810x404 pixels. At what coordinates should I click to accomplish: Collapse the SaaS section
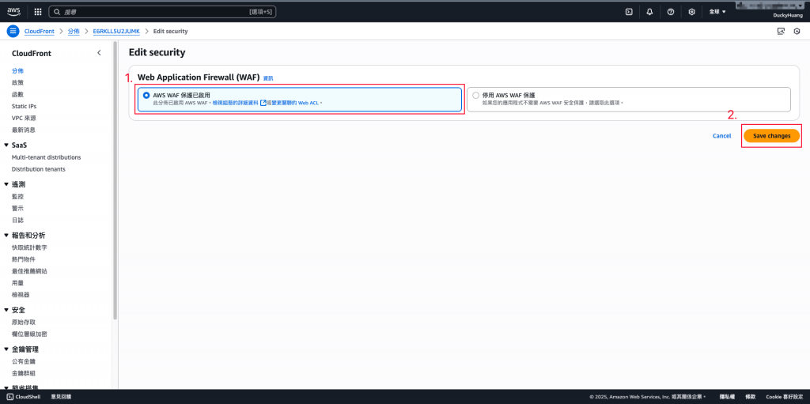click(x=6, y=145)
